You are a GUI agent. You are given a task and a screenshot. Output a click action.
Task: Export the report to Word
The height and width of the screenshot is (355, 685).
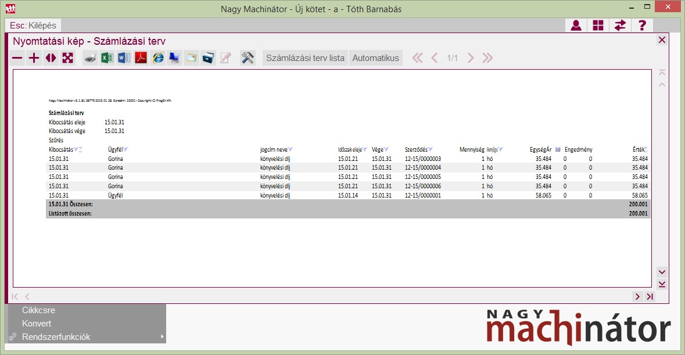pyautogui.click(x=124, y=58)
